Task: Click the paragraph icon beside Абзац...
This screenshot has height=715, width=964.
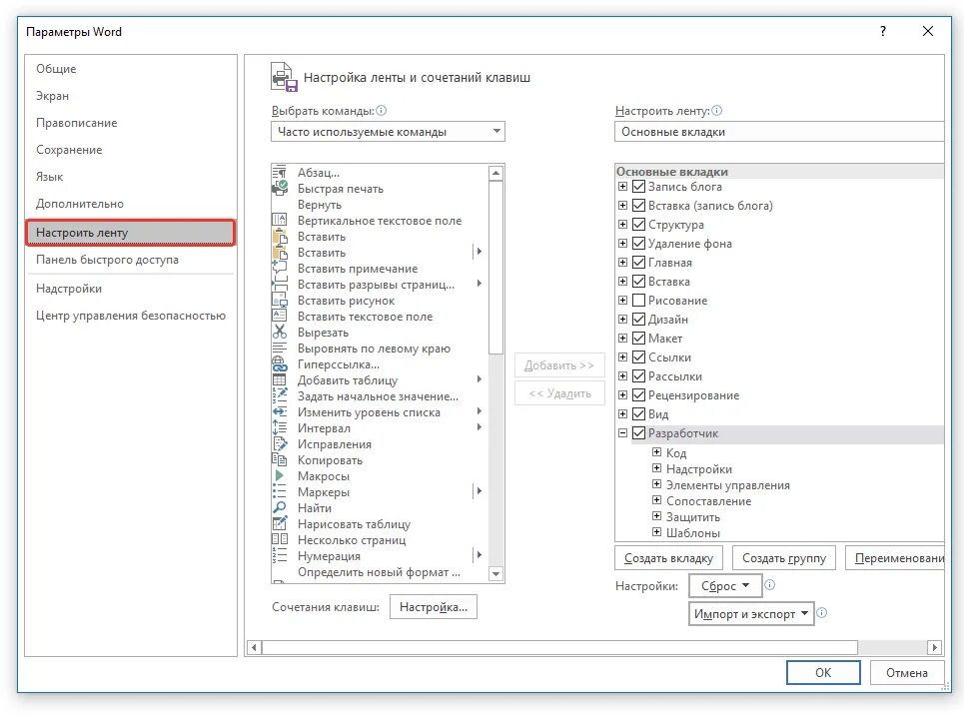Action: click(x=279, y=172)
